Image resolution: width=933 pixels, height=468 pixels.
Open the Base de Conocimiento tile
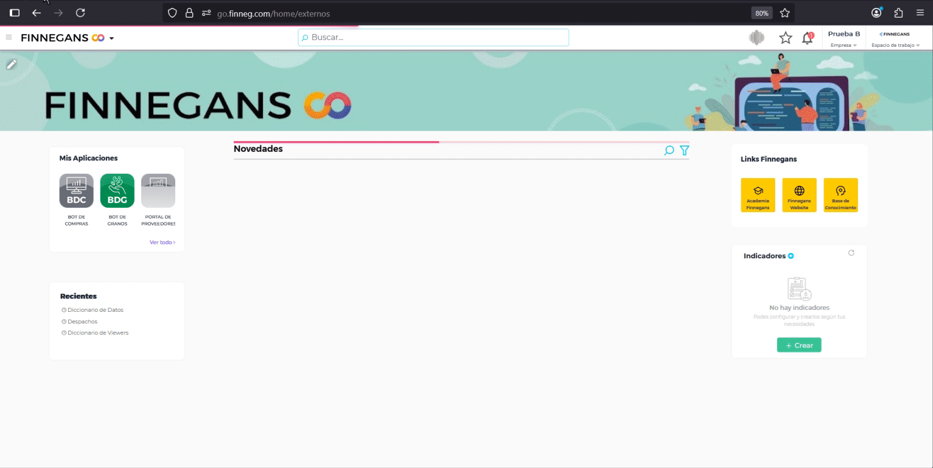(x=840, y=195)
